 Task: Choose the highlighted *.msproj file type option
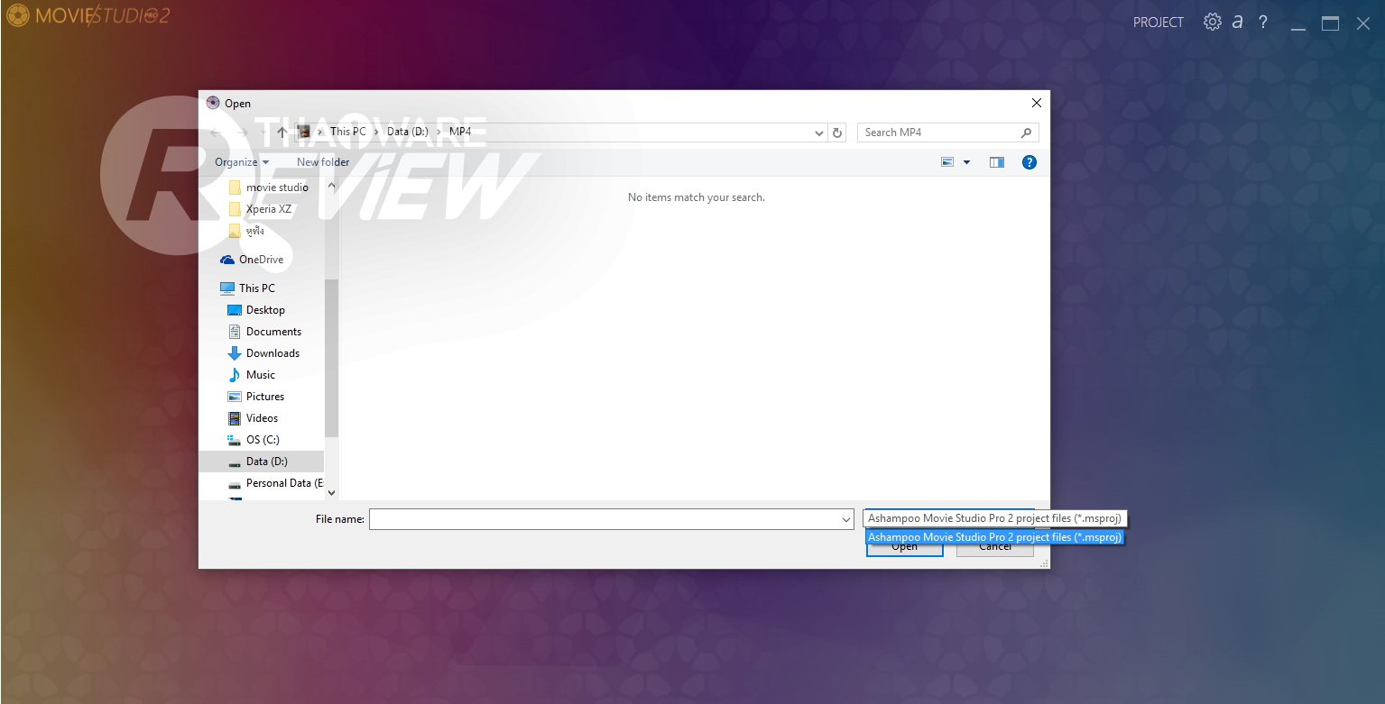(994, 537)
